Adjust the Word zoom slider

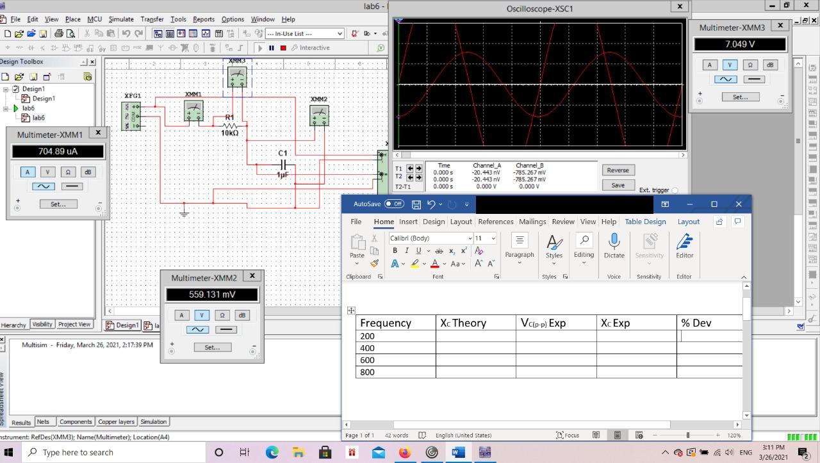[x=687, y=435]
